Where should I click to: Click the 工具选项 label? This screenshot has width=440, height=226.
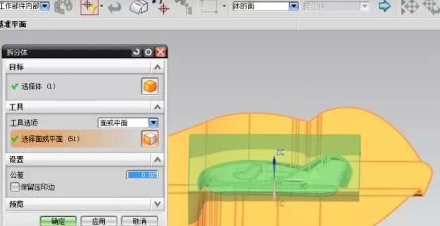click(x=24, y=123)
